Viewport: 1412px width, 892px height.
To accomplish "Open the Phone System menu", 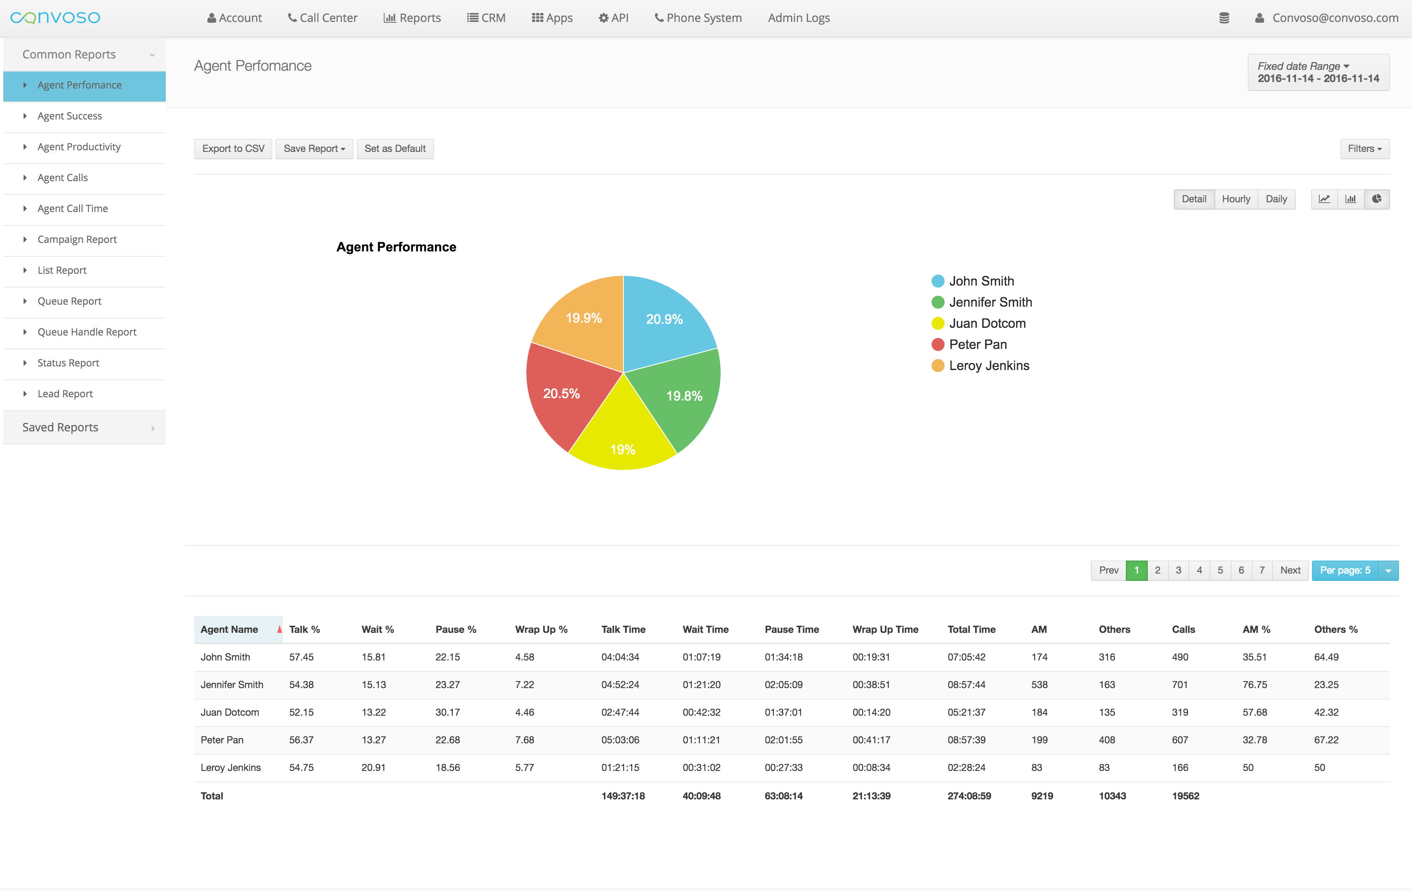I will click(x=698, y=18).
